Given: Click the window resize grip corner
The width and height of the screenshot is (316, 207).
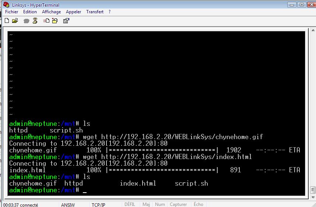Looking at the screenshot, I should pyautogui.click(x=313, y=205).
